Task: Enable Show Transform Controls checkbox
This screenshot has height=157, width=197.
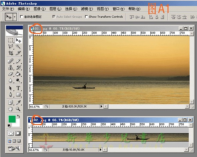Action: [86, 17]
